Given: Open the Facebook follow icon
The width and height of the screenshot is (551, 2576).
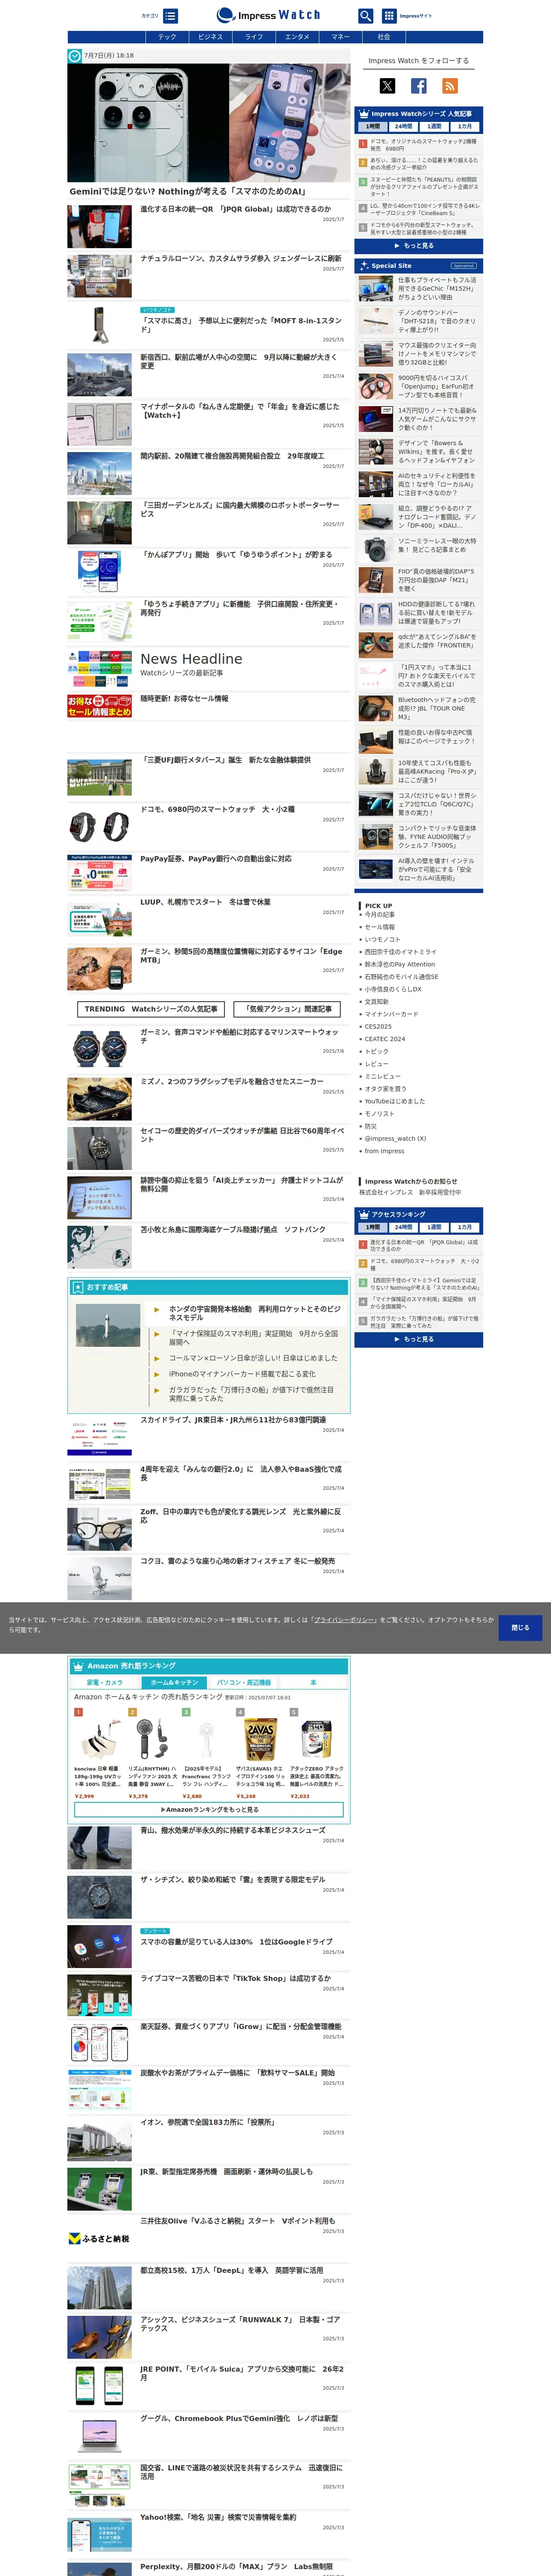Looking at the screenshot, I should coord(418,86).
